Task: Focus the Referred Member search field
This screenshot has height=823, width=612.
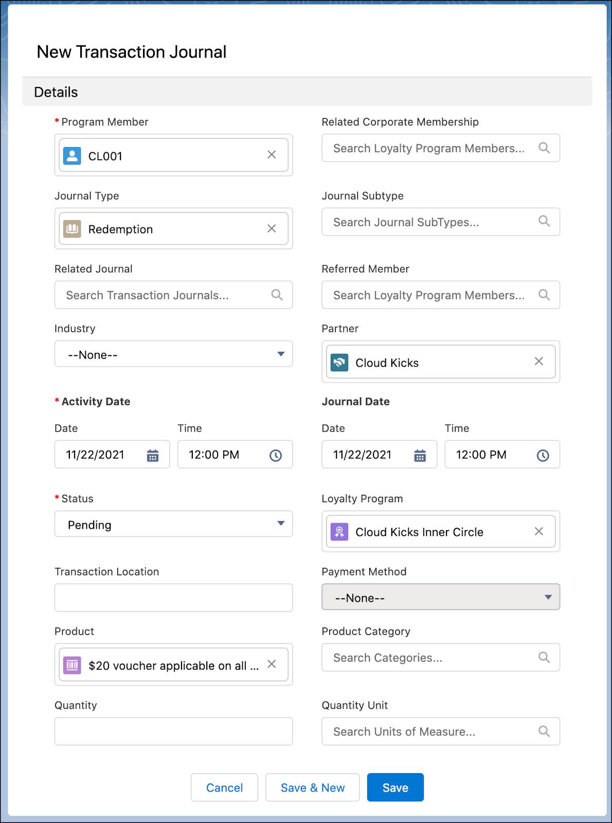Action: coord(441,295)
